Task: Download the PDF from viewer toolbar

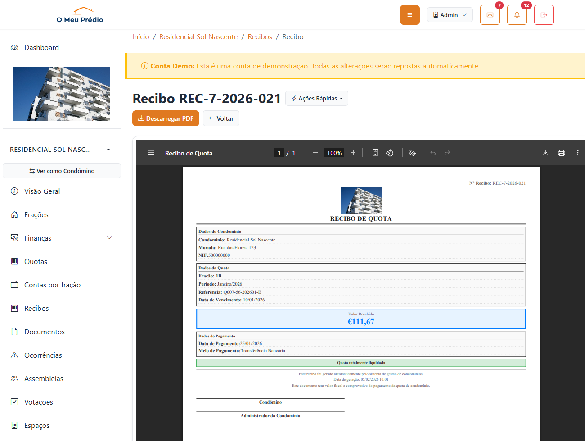Action: point(545,153)
